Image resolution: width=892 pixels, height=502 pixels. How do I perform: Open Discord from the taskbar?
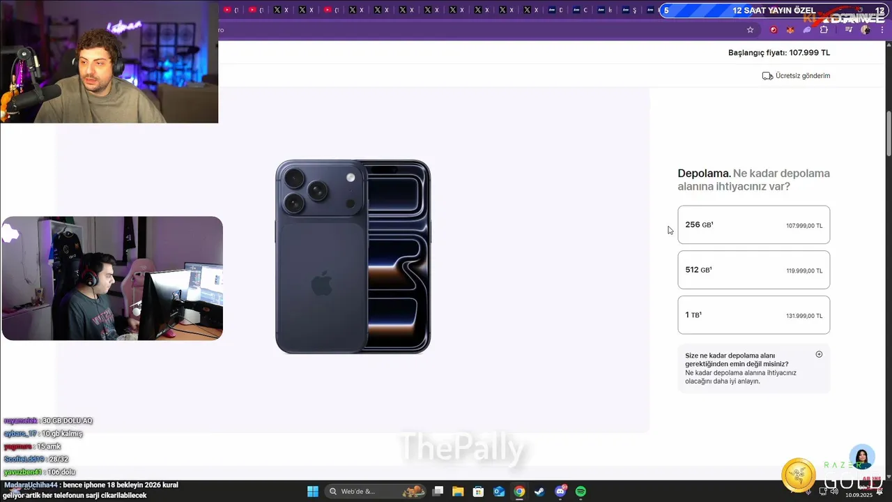pyautogui.click(x=561, y=492)
